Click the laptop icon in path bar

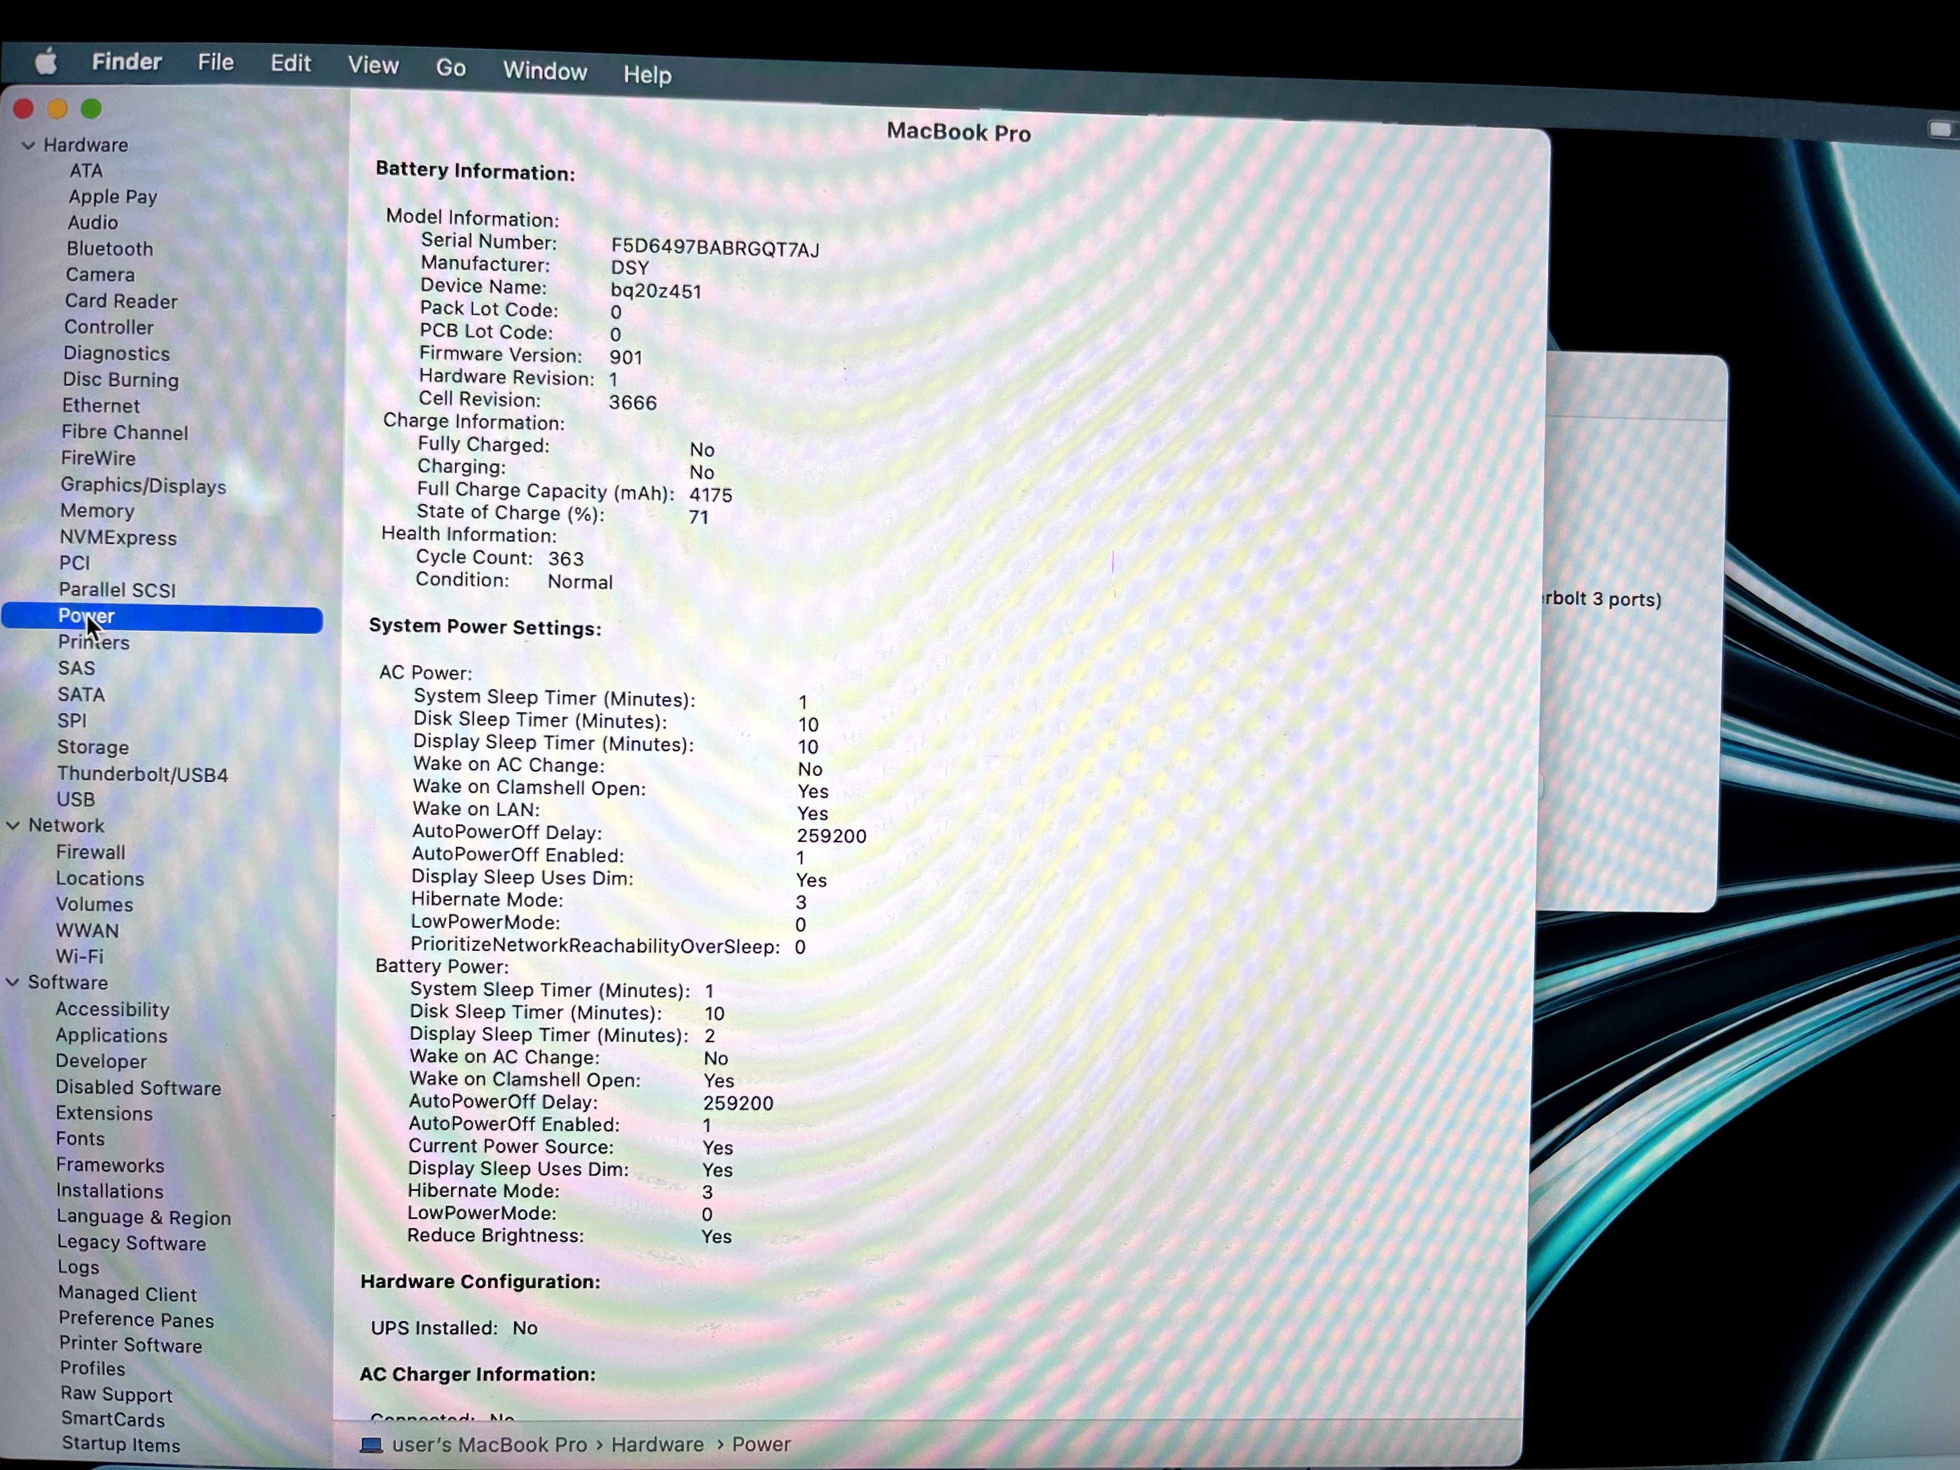(x=371, y=1445)
